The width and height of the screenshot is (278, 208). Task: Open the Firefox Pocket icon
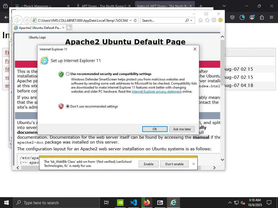pos(232,17)
